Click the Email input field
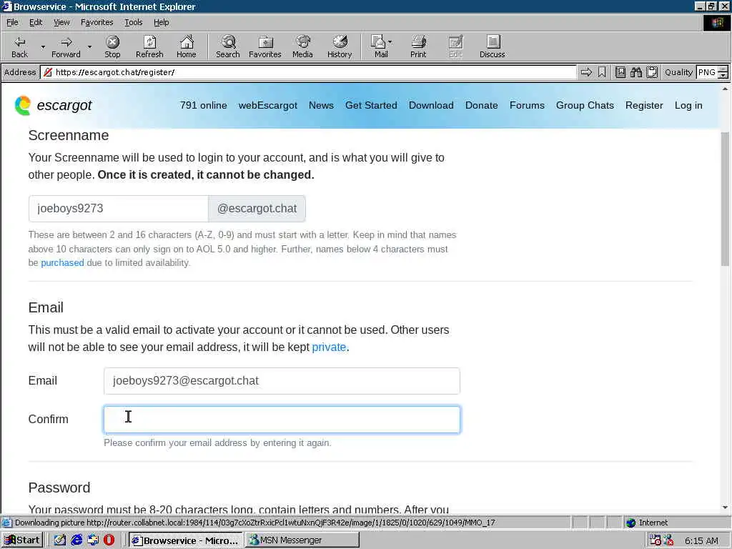Screen dimensions: 732x549 pos(282,381)
